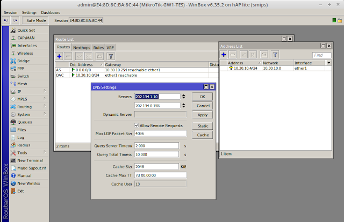This screenshot has width=344, height=222.
Task: Click the Cache Max TTL field
Action: [160, 175]
